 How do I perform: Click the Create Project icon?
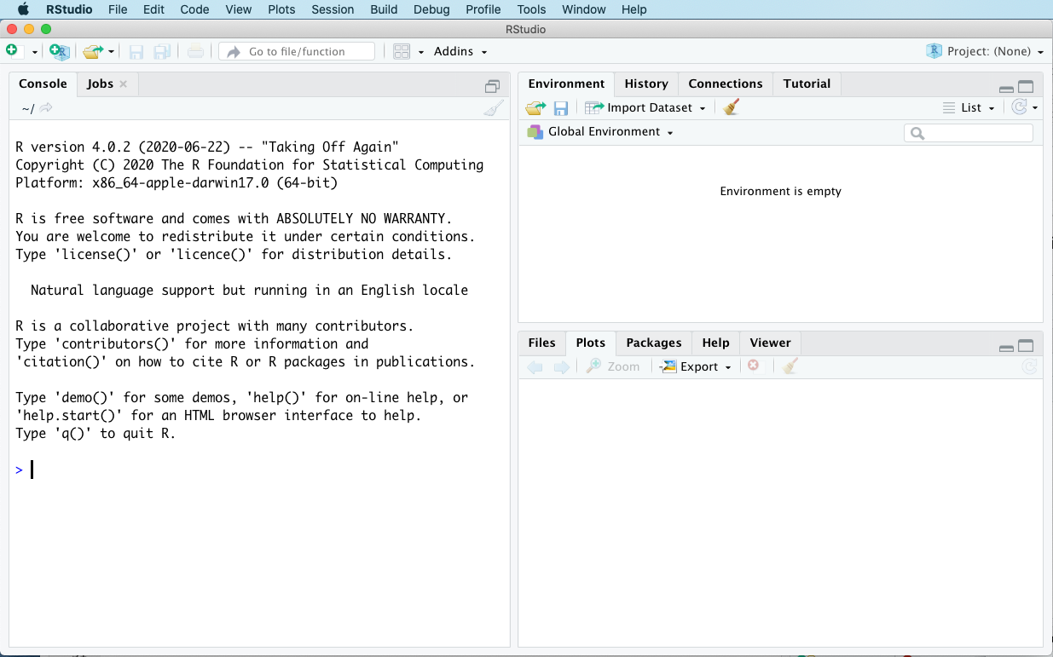click(59, 52)
